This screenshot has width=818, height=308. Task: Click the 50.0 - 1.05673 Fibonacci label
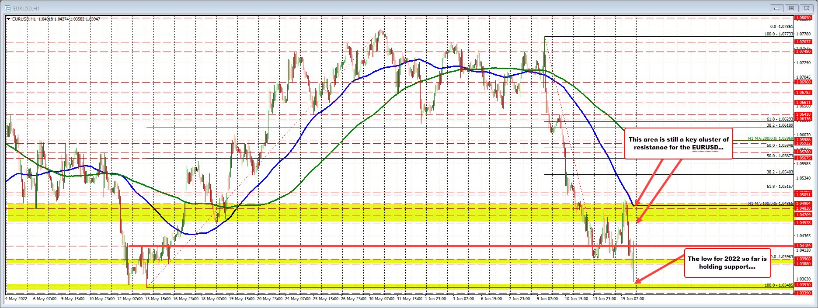point(780,156)
